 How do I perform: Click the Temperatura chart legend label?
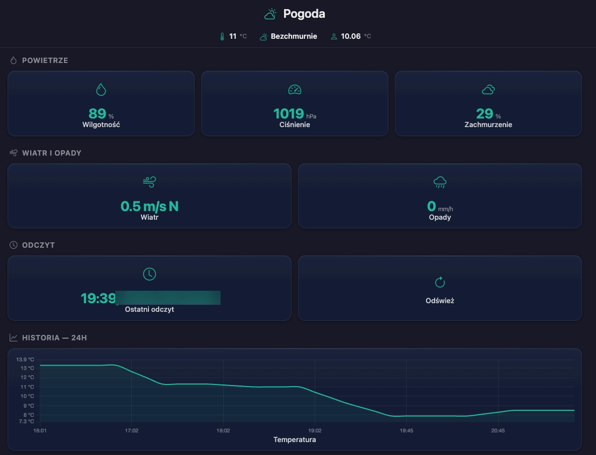click(295, 439)
